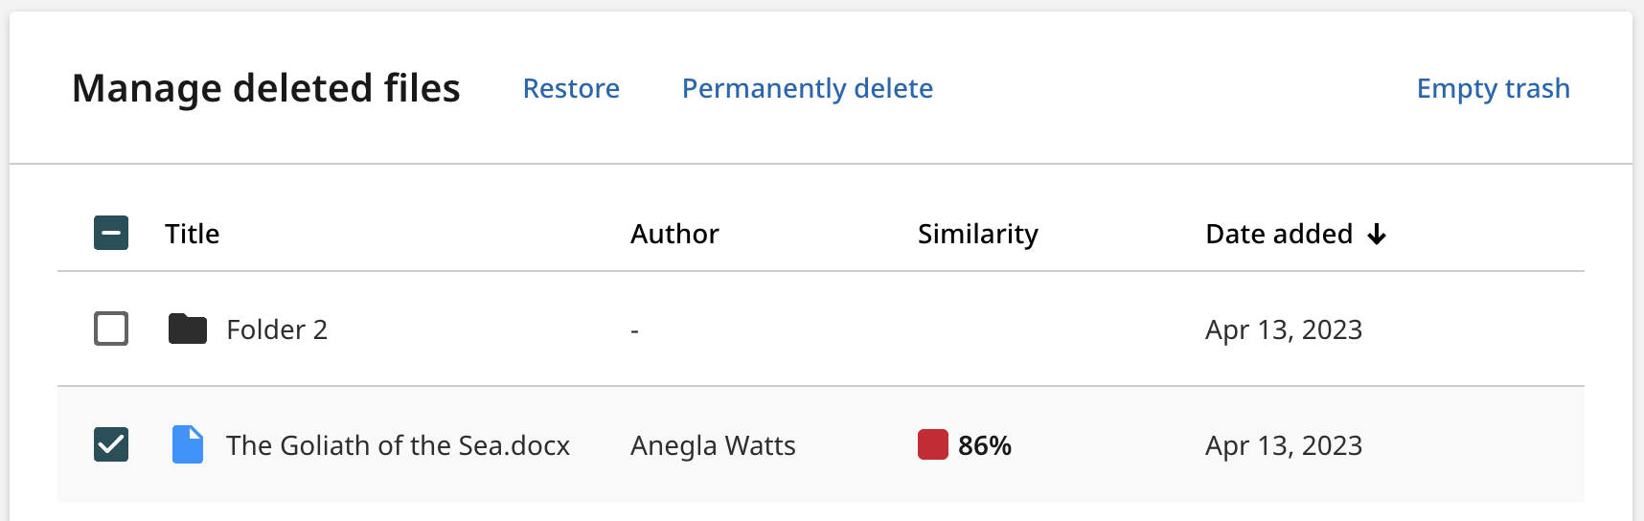
Task: Sort by the Similarity column header
Action: pos(978,234)
